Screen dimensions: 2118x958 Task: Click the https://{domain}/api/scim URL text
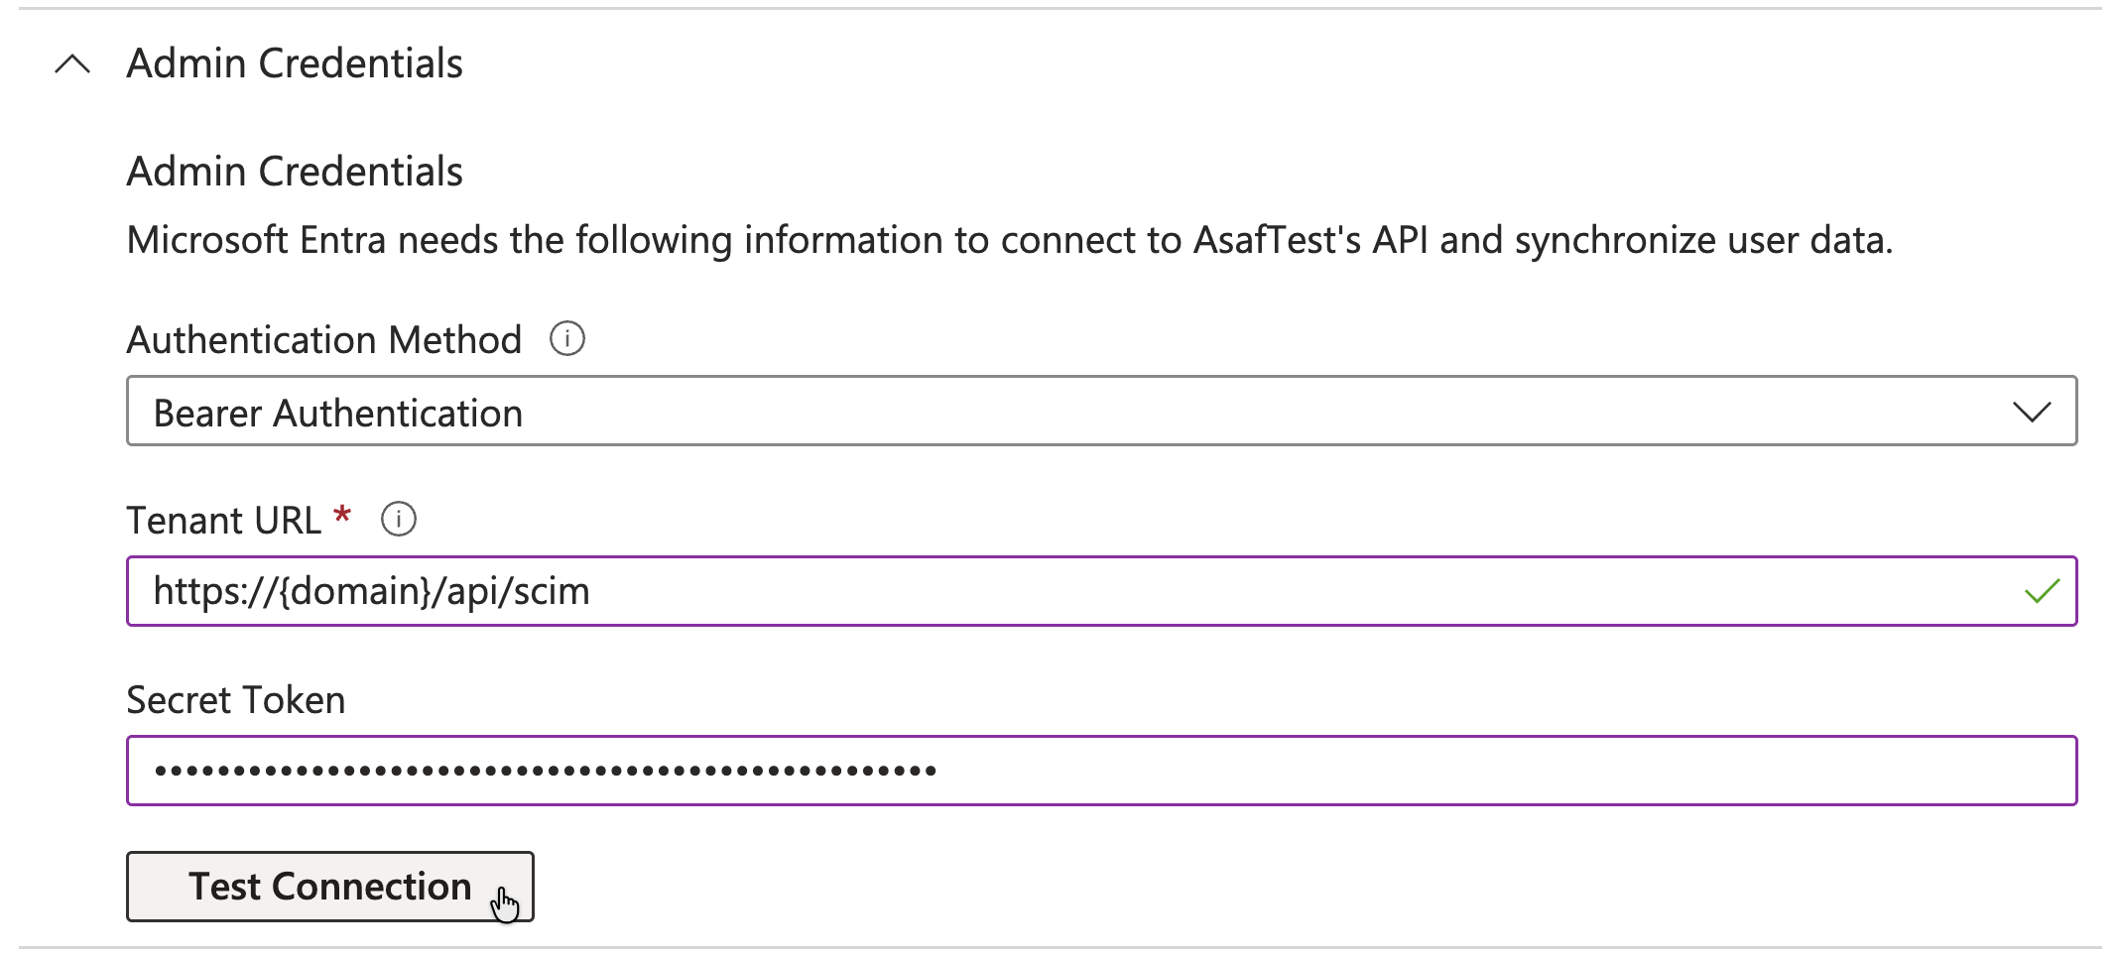(x=372, y=591)
